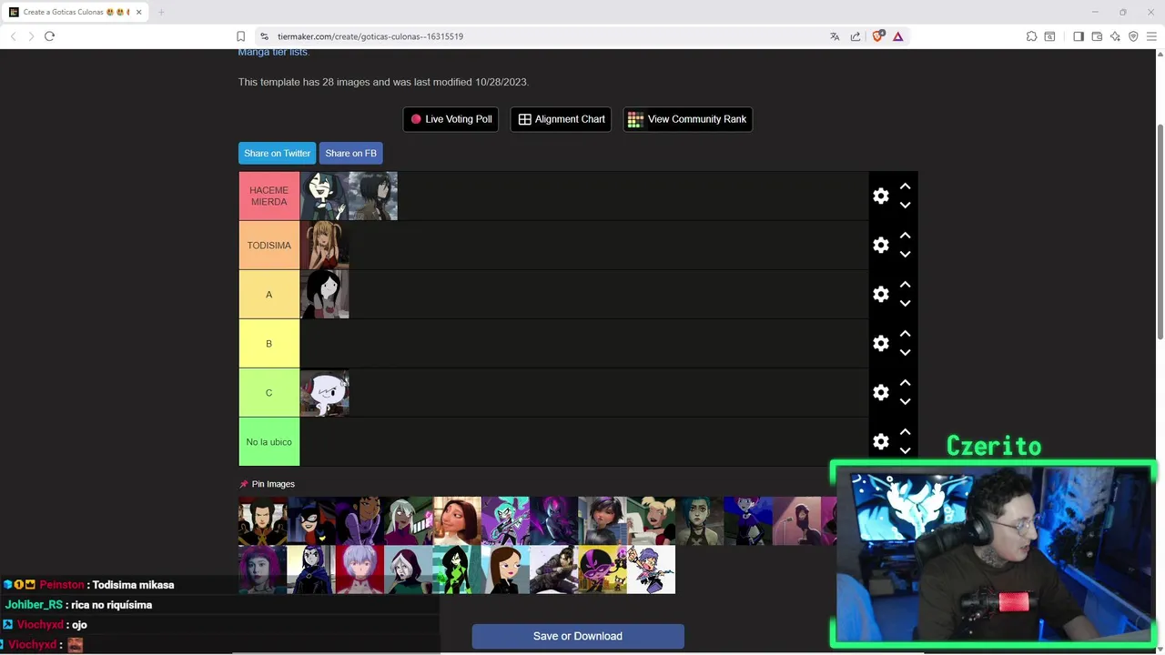Pick the blonde Misa image in TODISIMA row
This screenshot has height=655, width=1165.
point(324,245)
